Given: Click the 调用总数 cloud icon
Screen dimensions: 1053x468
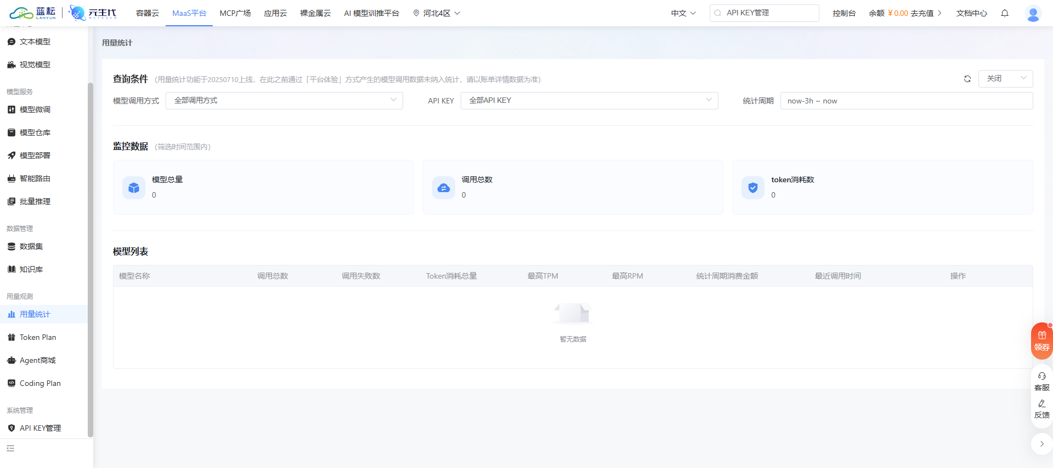Looking at the screenshot, I should (x=444, y=188).
